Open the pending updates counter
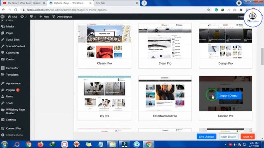This screenshot has height=148, width=264. 24,16
